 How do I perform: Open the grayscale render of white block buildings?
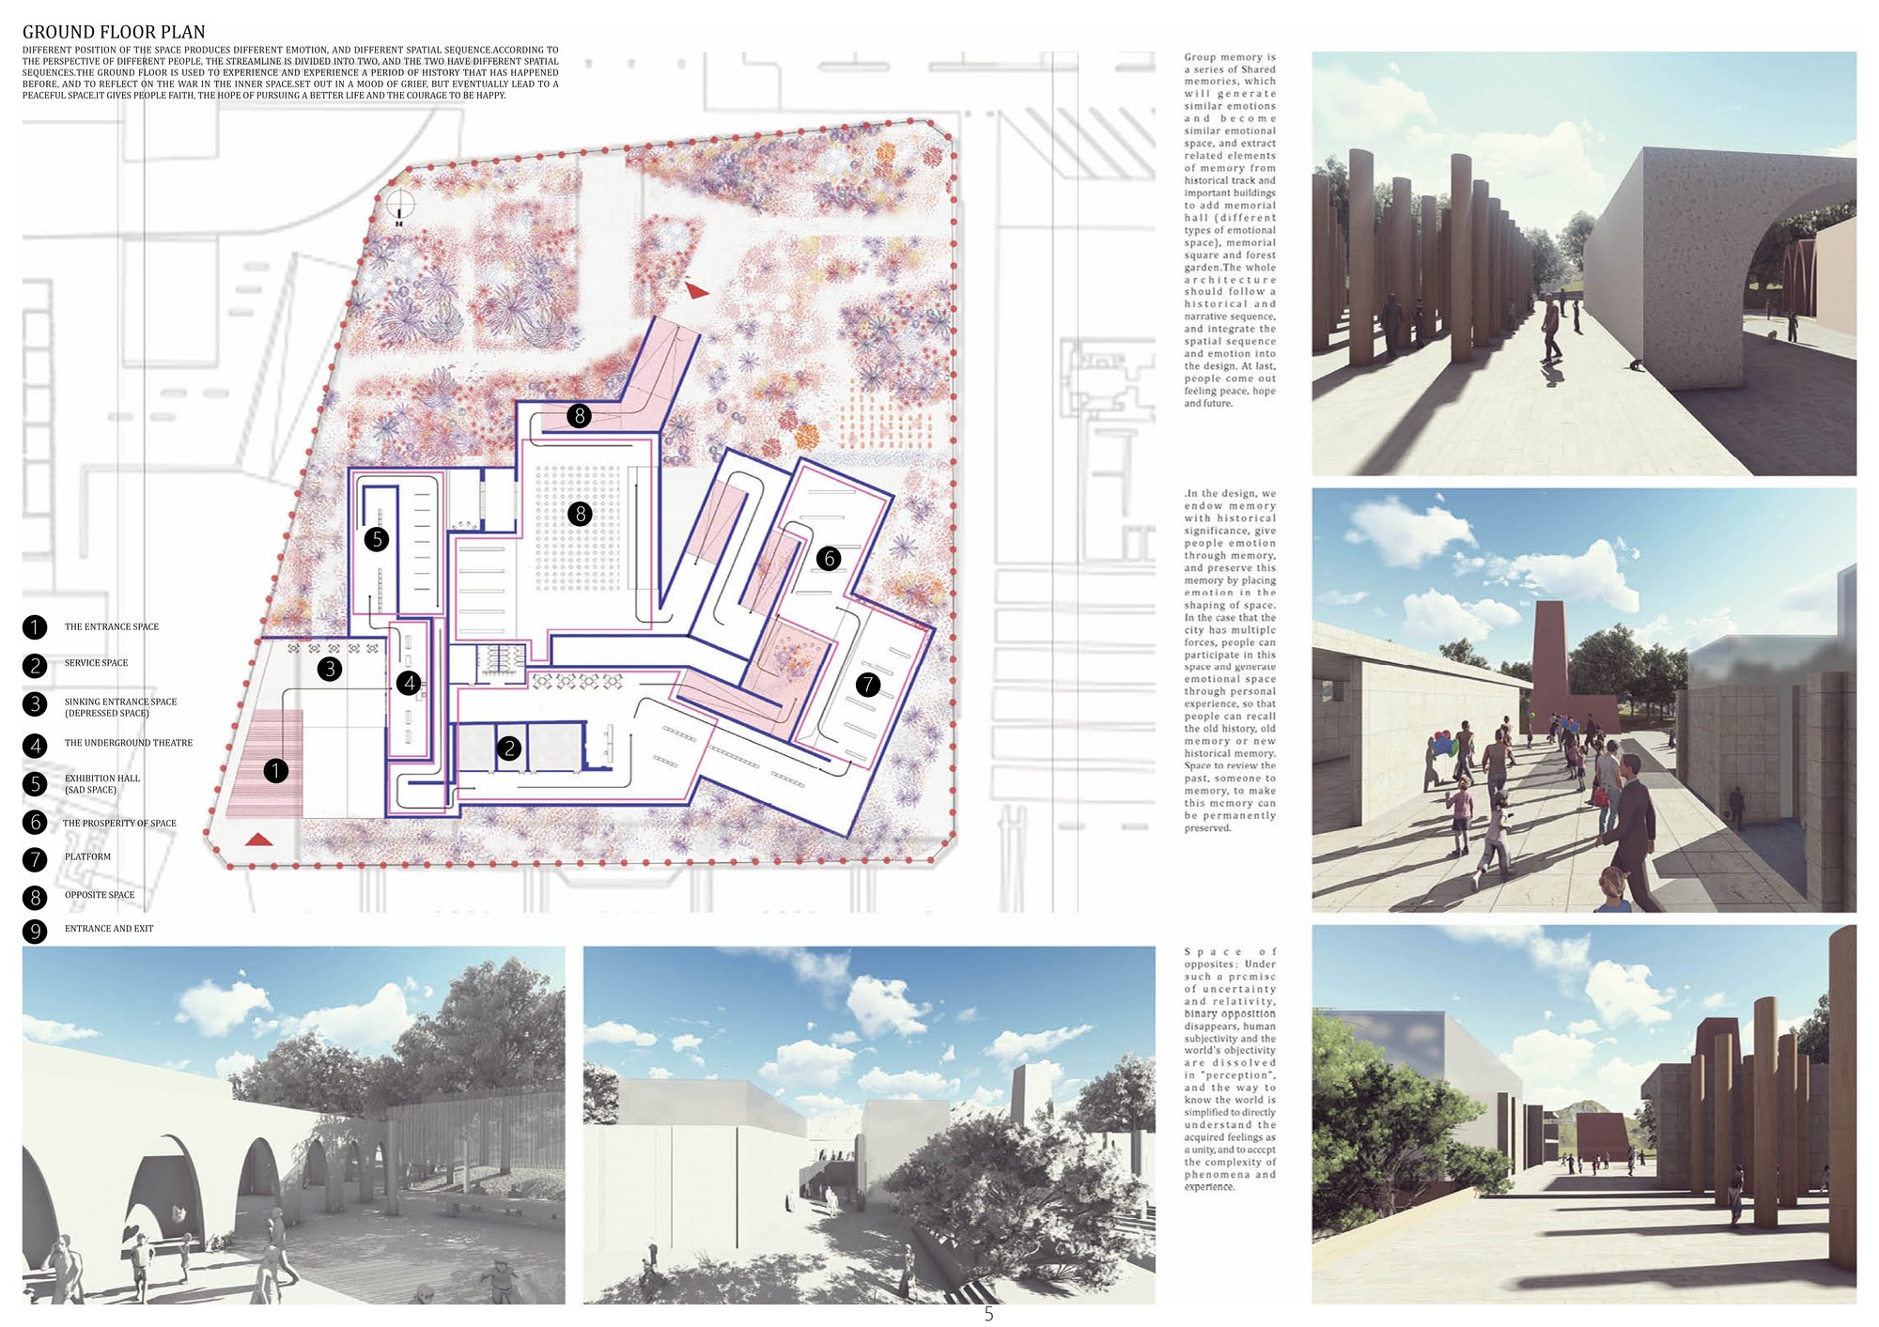tap(869, 1125)
